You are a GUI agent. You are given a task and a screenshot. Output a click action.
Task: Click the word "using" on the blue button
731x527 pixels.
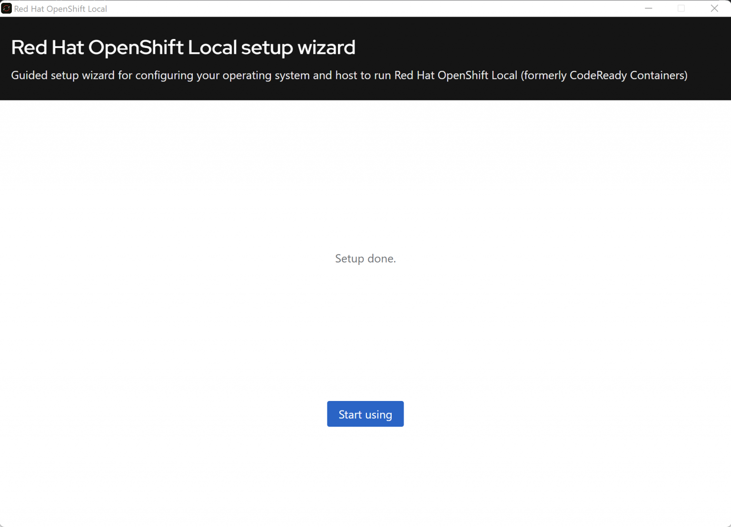tap(378, 415)
